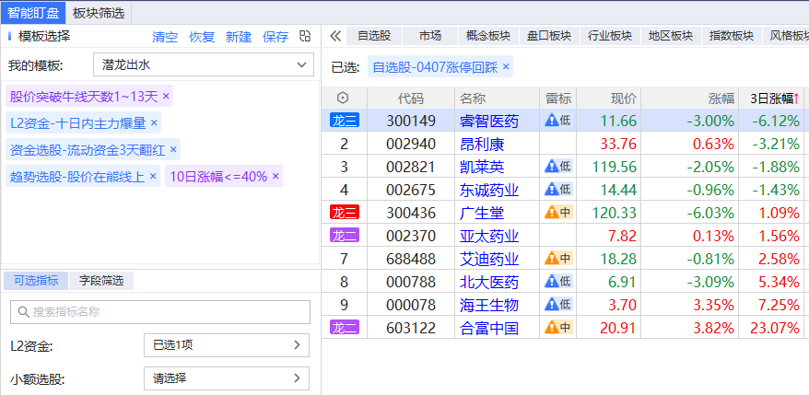Remove the 10日涨幅<=40% filter tag

pyautogui.click(x=276, y=177)
